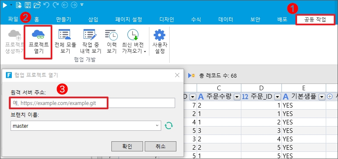Open the 기본샘플 column filter dropdown

click(x=322, y=97)
